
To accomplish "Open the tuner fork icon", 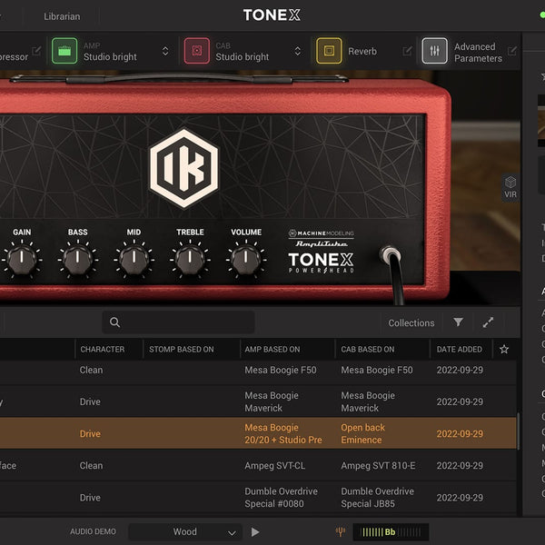I will coord(341,531).
